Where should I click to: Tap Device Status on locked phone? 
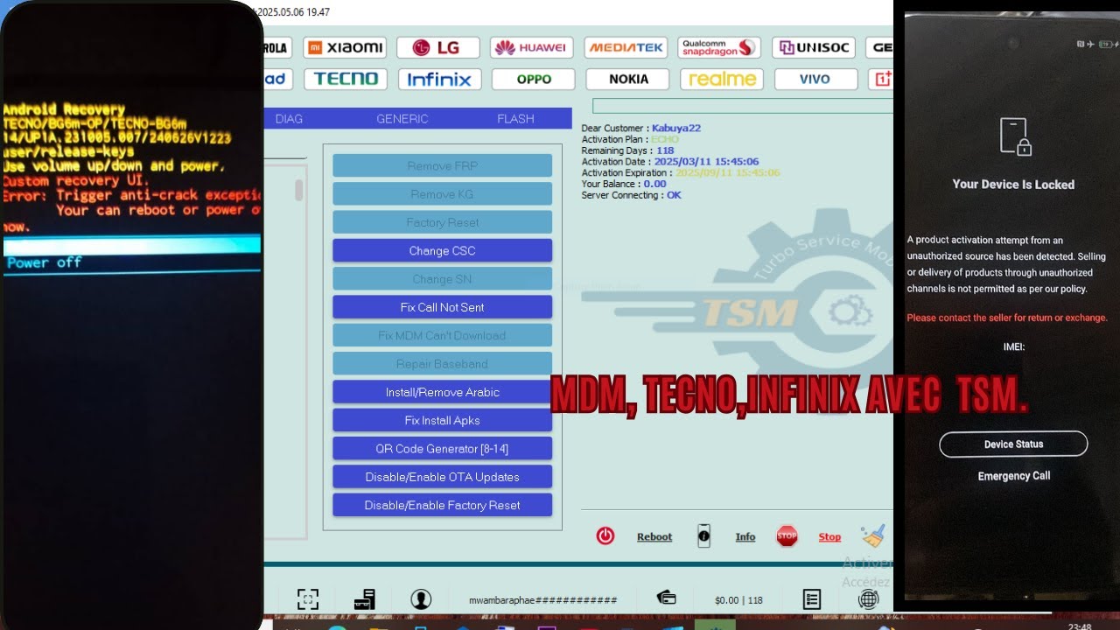tap(1013, 444)
